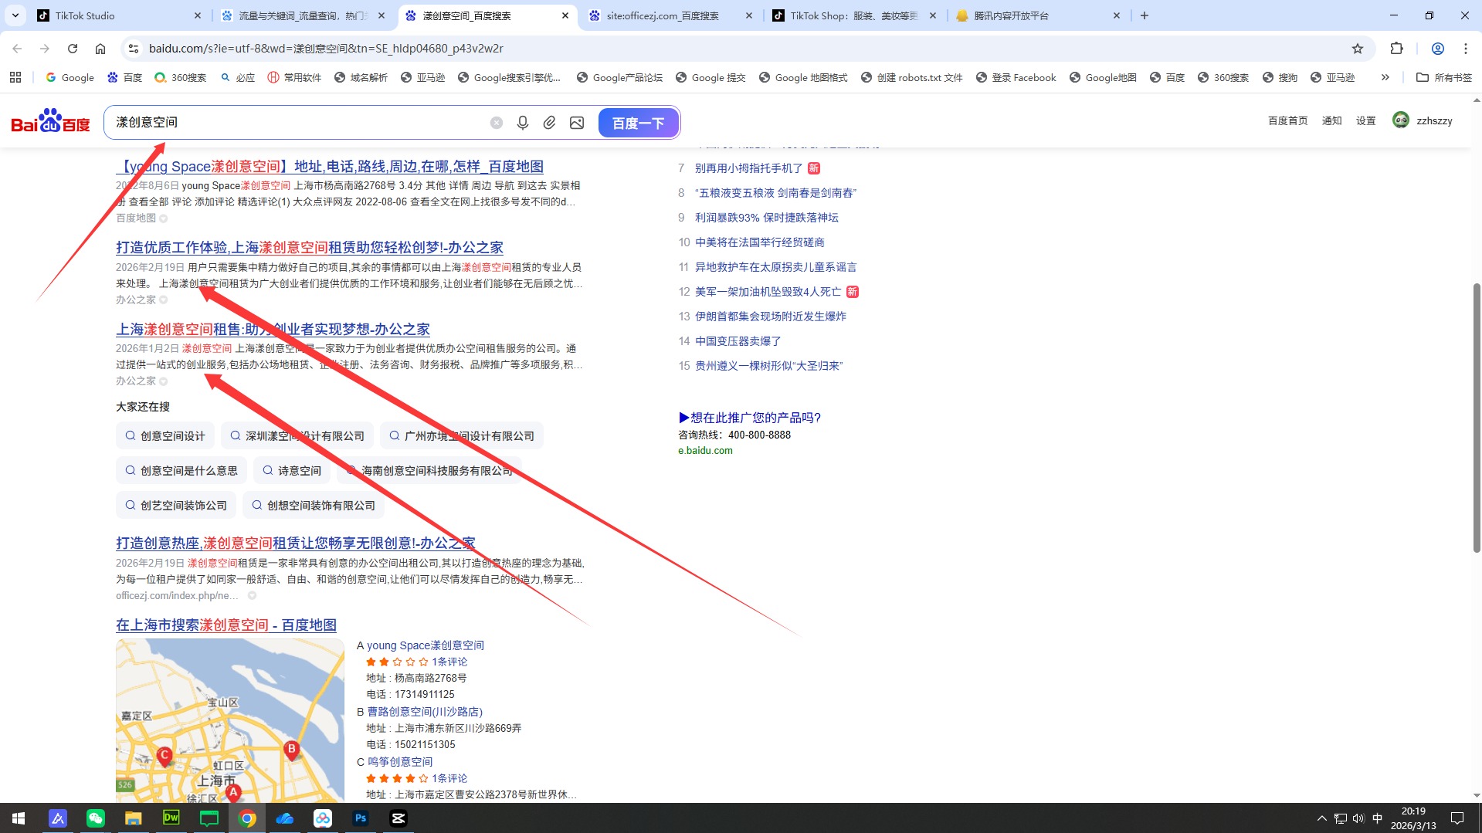Click the attachment paperclip icon in search box
This screenshot has height=833, width=1482.
549,123
